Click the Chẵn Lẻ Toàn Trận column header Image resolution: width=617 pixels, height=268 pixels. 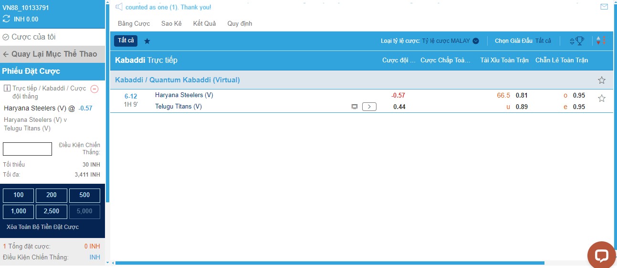coord(562,60)
